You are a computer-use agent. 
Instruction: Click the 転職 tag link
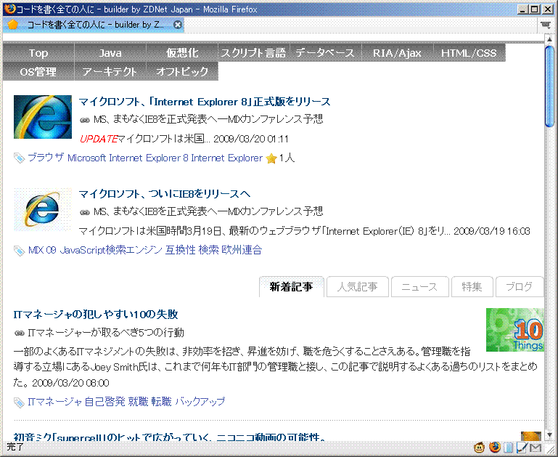(161, 402)
